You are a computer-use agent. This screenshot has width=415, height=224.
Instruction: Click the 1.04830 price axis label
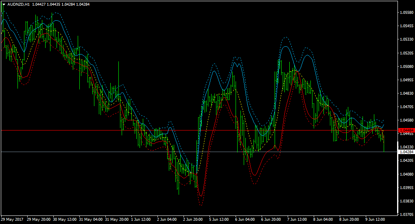click(x=406, y=94)
